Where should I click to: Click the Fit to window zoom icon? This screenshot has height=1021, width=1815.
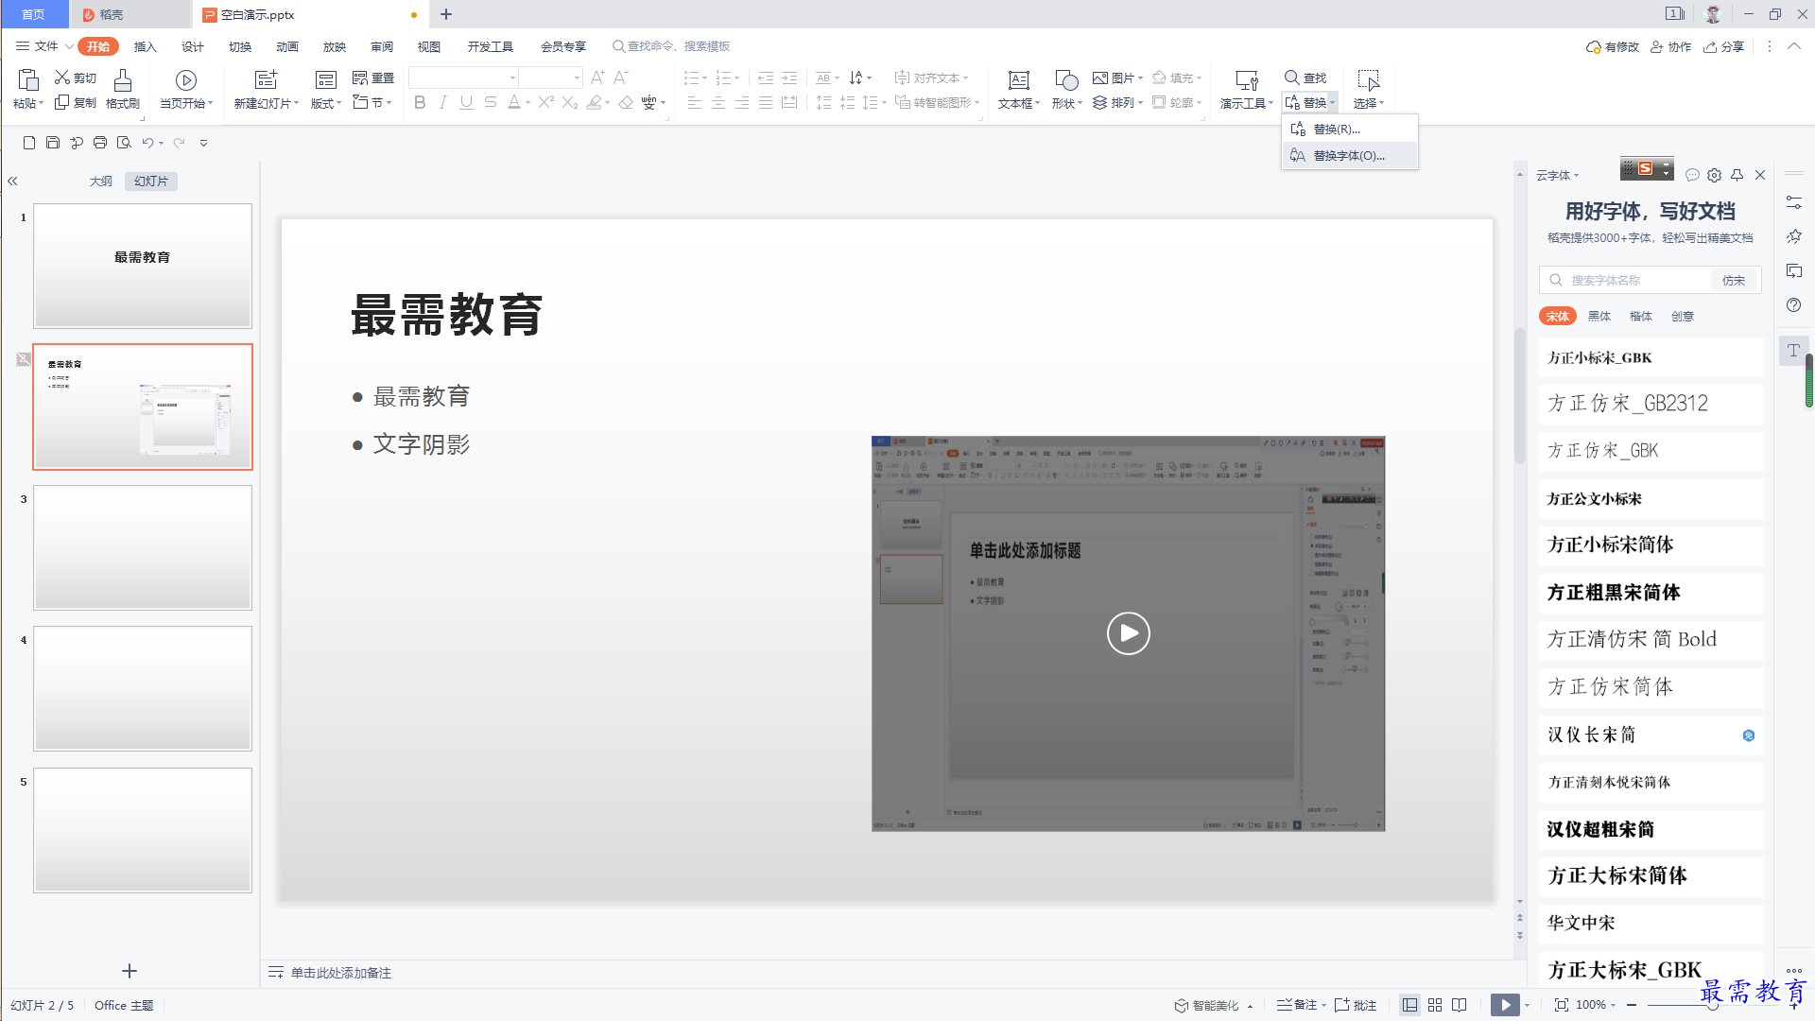tap(1561, 1005)
